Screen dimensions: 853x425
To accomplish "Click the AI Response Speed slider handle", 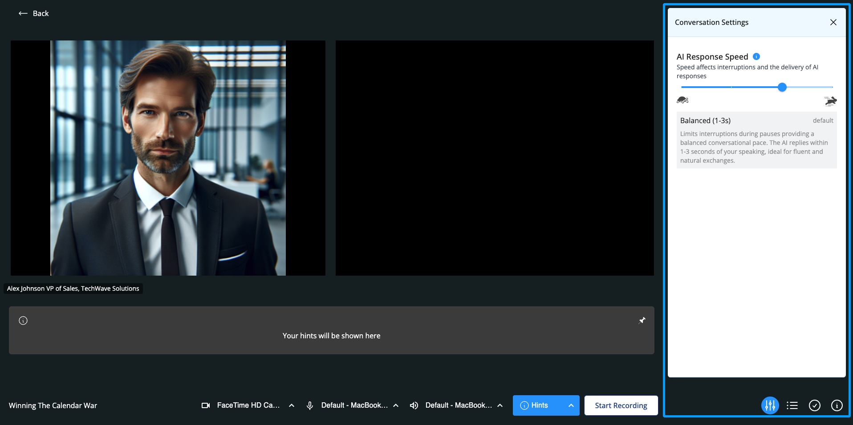I will point(782,87).
